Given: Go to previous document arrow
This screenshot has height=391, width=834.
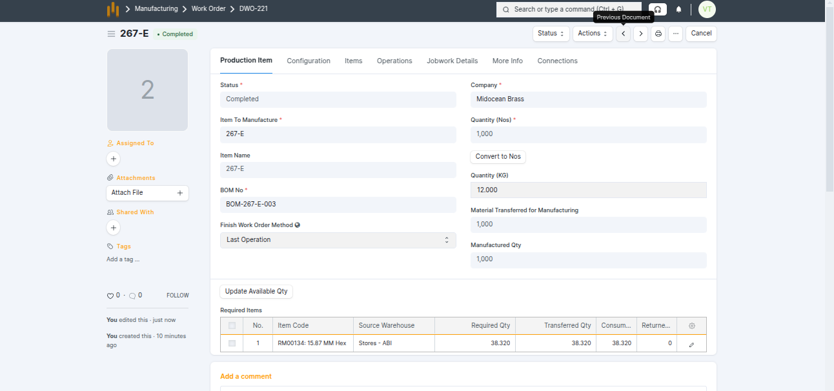Looking at the screenshot, I should [x=623, y=34].
